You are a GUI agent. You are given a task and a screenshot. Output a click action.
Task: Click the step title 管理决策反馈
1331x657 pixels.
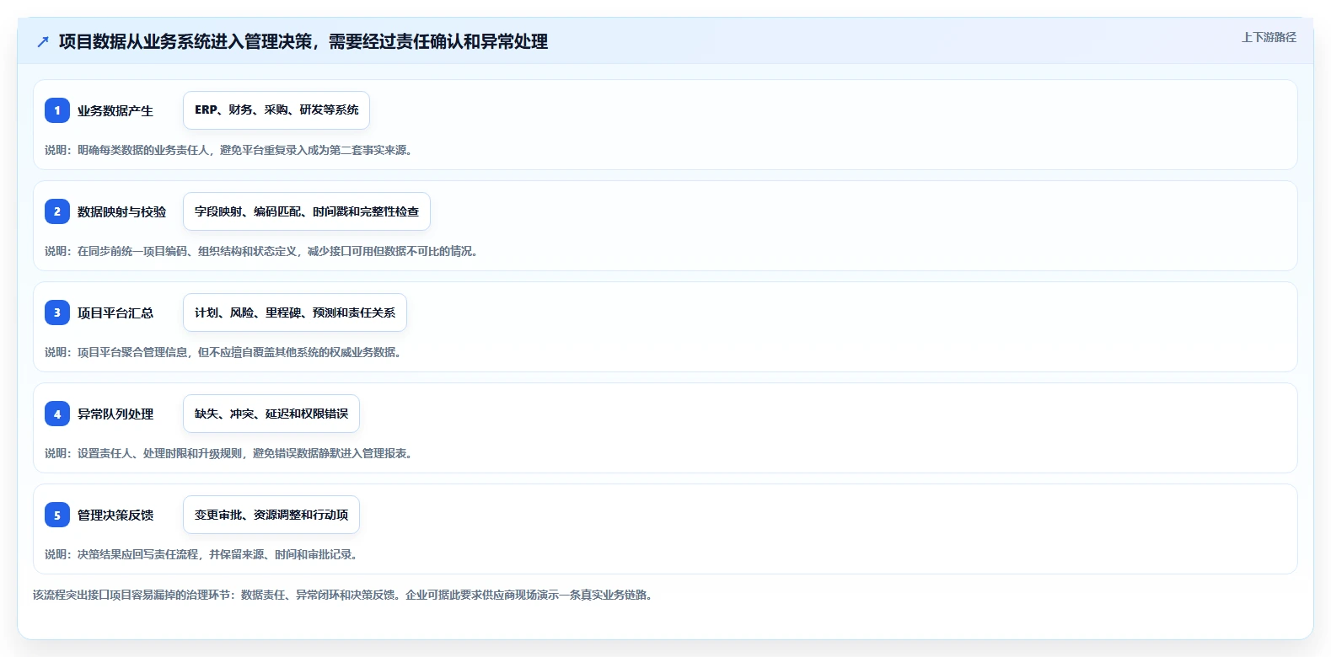[x=115, y=515]
